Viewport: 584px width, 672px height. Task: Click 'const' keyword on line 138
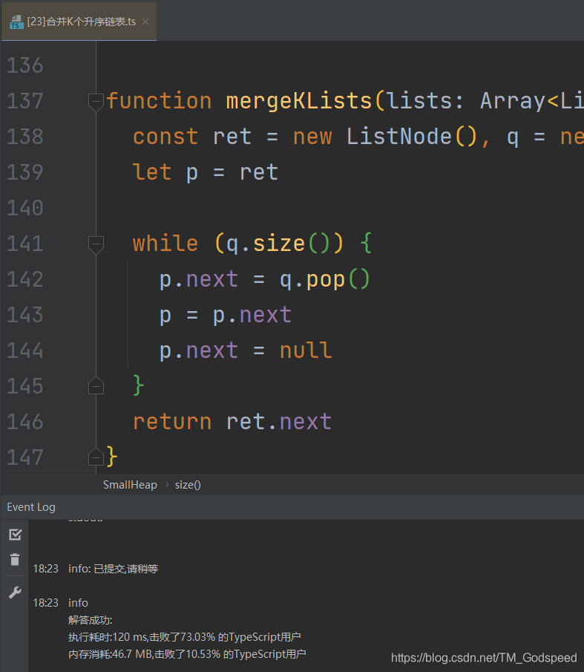(165, 137)
